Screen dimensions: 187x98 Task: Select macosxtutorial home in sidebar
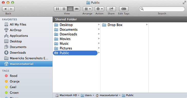[x=26, y=64]
